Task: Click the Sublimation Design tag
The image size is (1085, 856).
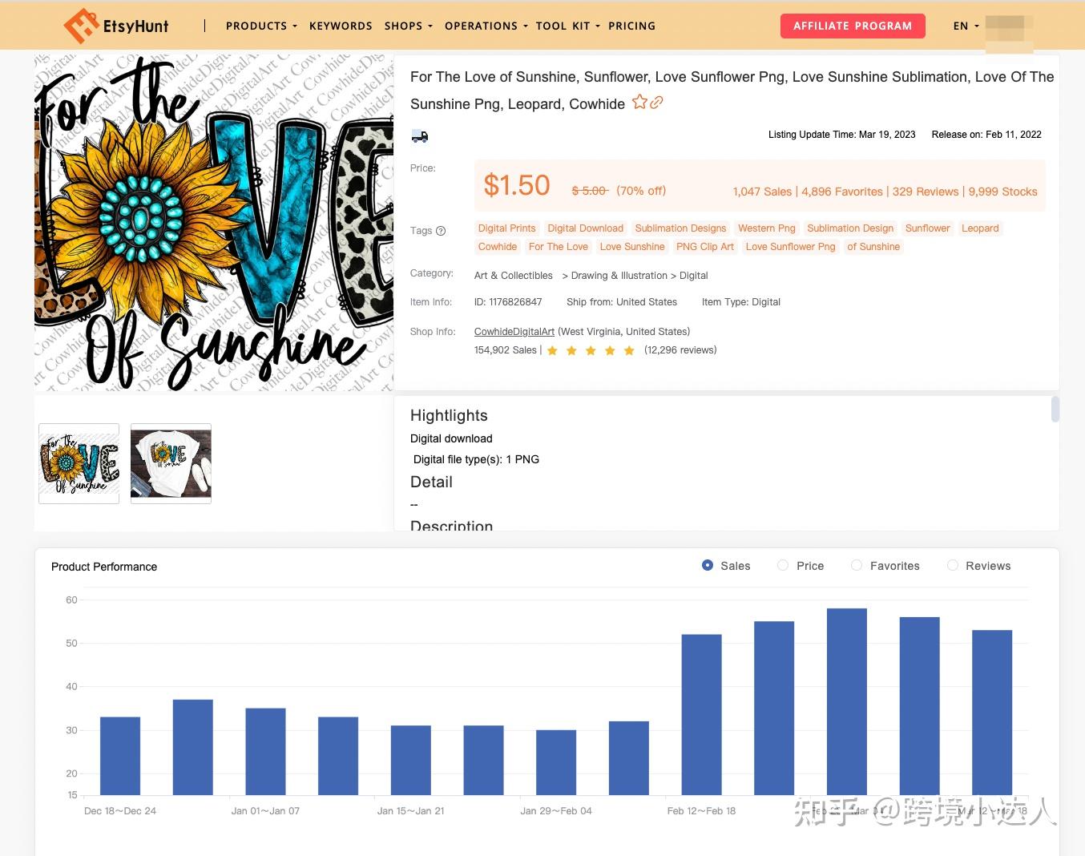Action: tap(850, 228)
